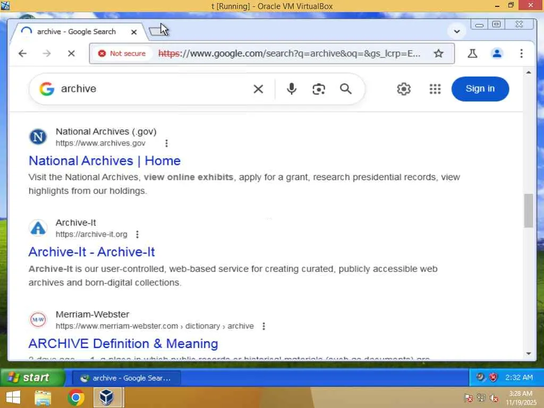Select the archive - Google Search tab

76,31
